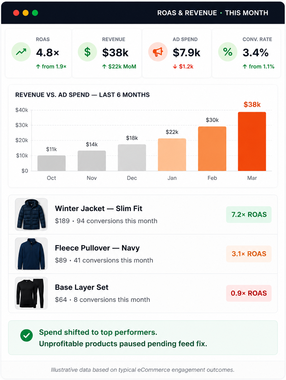The image size is (286, 380).
Task: Click the ROAS trending-up arrow icon
Action: (21, 52)
